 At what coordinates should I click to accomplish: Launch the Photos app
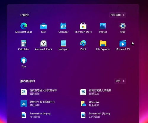click(x=103, y=28)
